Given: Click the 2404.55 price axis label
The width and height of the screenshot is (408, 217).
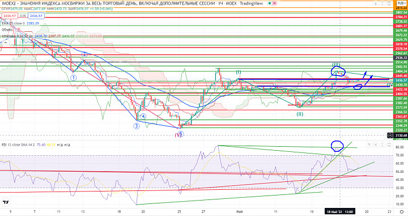Looking at the screenshot, I should point(401,94).
